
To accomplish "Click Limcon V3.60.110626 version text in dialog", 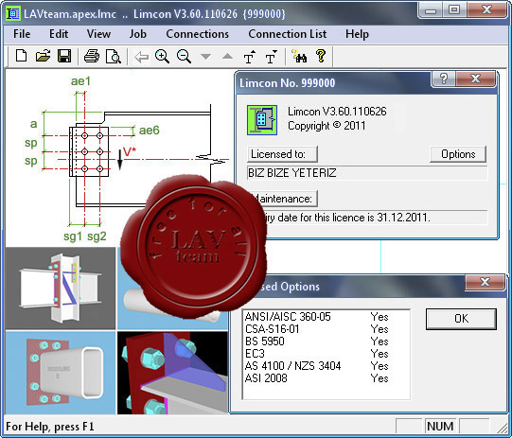I will (337, 112).
